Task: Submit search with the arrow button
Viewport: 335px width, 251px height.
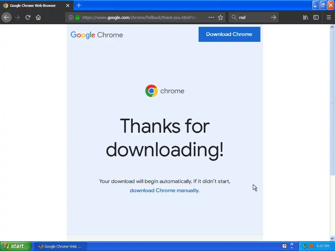Action: point(273,17)
